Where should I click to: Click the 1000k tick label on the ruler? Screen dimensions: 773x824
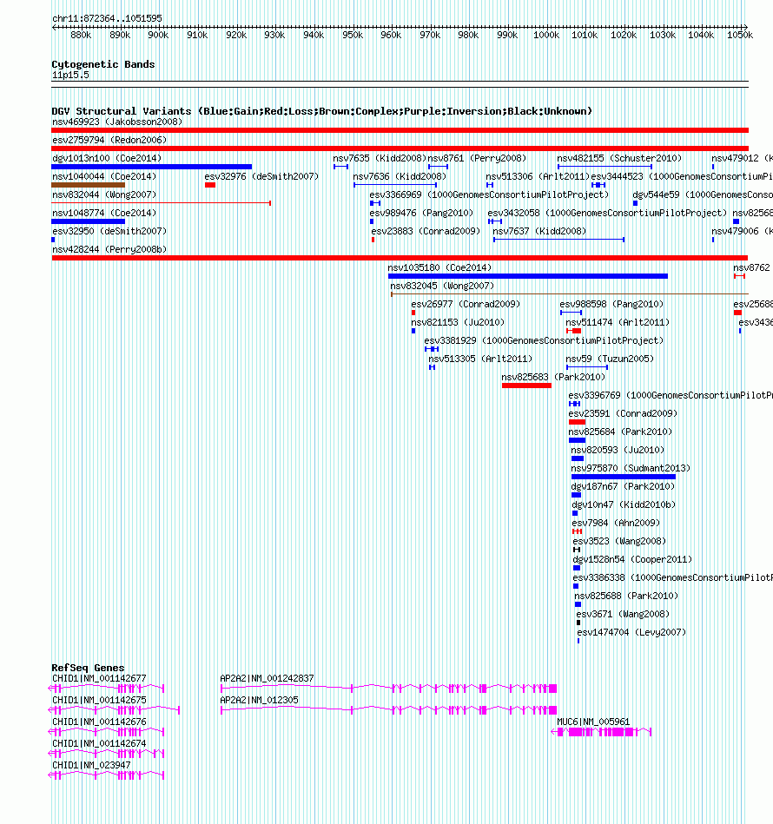tap(546, 35)
